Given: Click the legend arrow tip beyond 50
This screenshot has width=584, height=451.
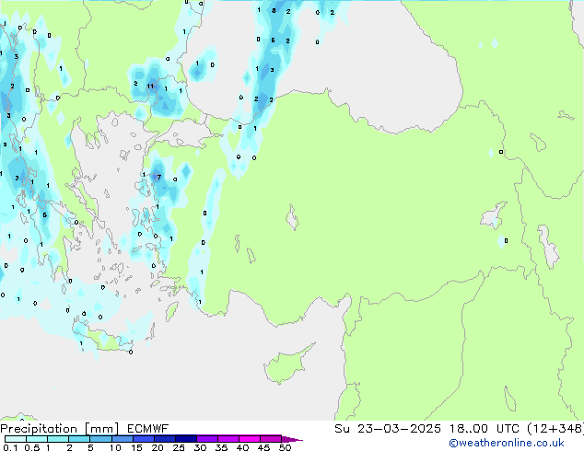Looking at the screenshot, I should click(x=292, y=439).
